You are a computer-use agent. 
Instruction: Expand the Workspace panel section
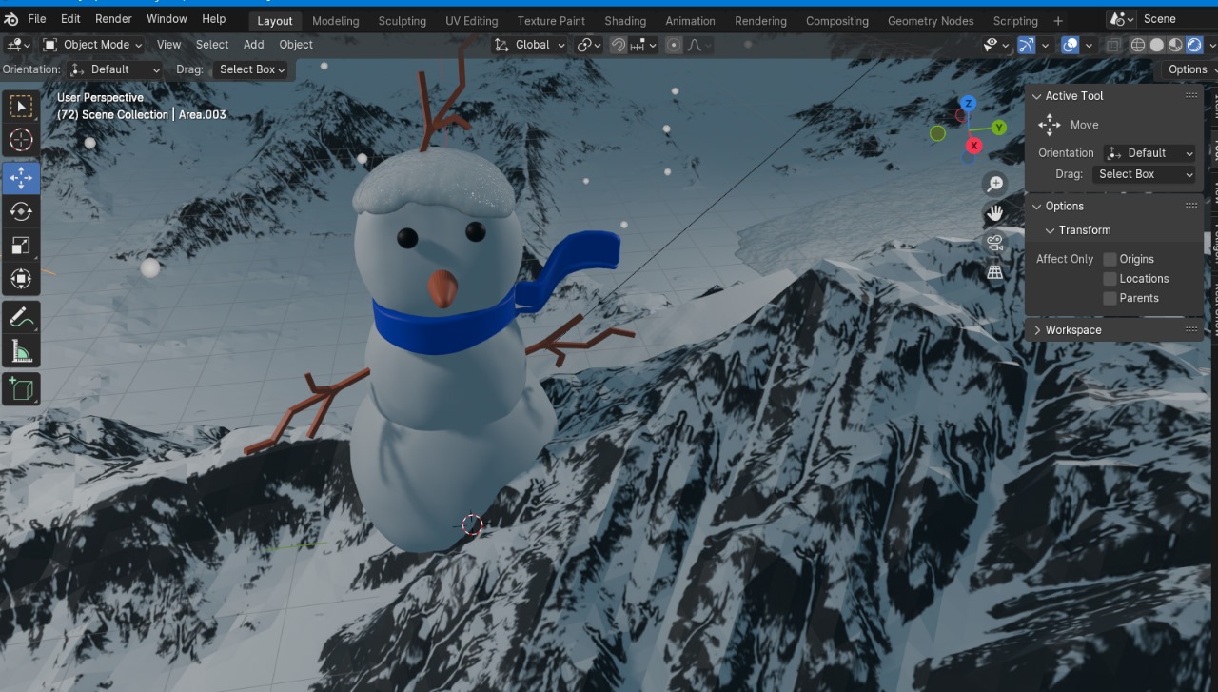(1073, 329)
